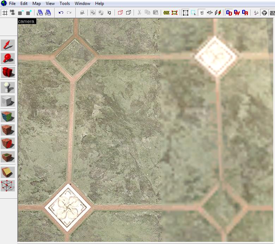275x244 pixels.
Task: Select the Entity tool light bulb
Action: point(8,87)
